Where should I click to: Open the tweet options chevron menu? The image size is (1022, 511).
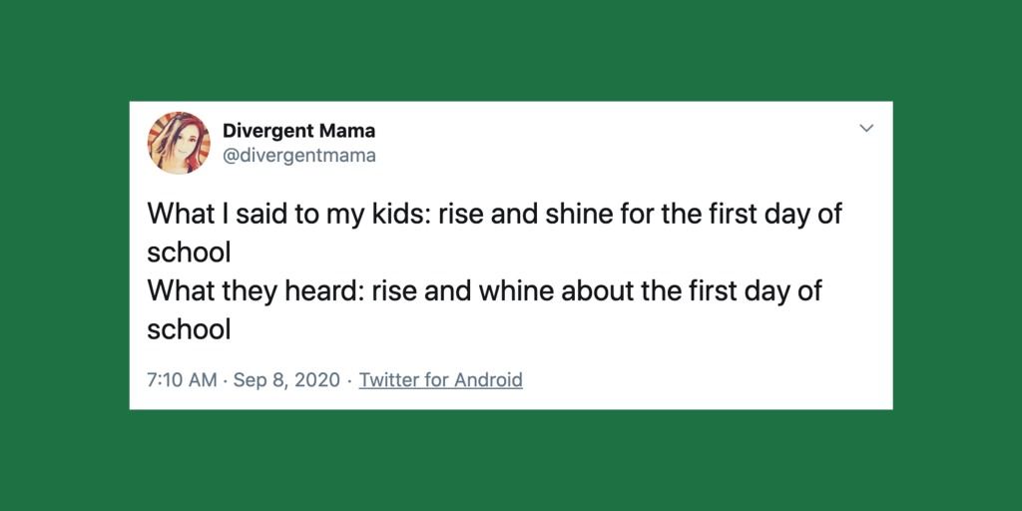[x=866, y=129]
